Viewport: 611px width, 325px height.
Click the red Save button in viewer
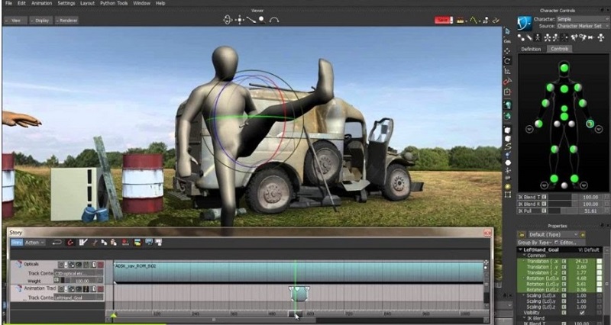pos(444,20)
